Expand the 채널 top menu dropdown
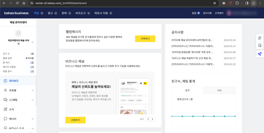 pos(42,13)
